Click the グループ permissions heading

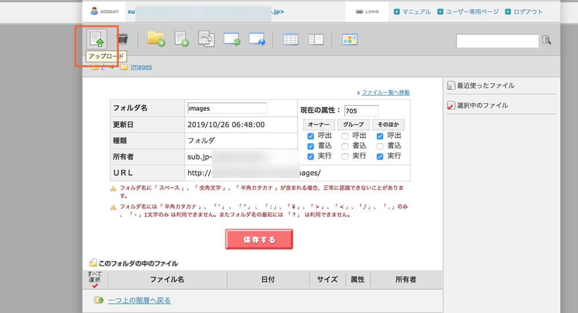[354, 125]
